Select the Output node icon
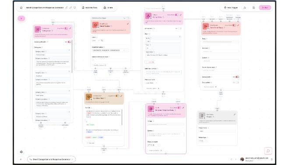This screenshot has width=289, height=165. tap(202, 116)
